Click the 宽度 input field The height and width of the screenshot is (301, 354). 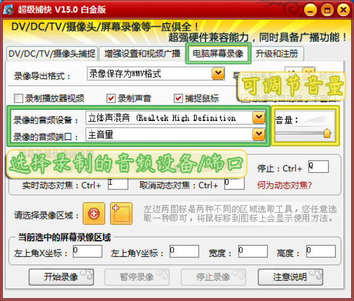click(x=253, y=251)
